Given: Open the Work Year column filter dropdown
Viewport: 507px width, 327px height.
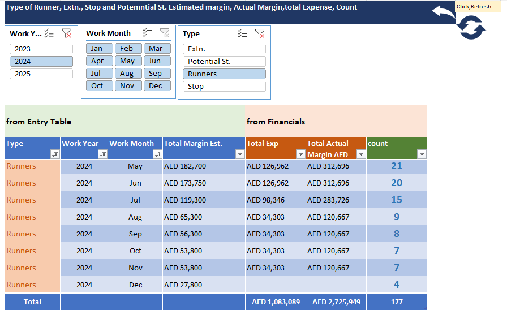Looking at the screenshot, I should click(102, 154).
